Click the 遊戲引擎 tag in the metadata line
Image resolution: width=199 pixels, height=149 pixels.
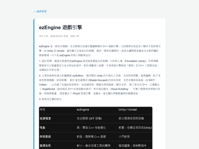coord(74,36)
